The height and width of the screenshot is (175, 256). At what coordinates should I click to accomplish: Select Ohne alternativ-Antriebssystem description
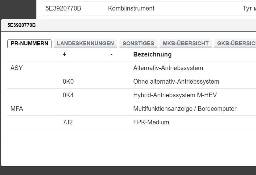[x=176, y=82]
